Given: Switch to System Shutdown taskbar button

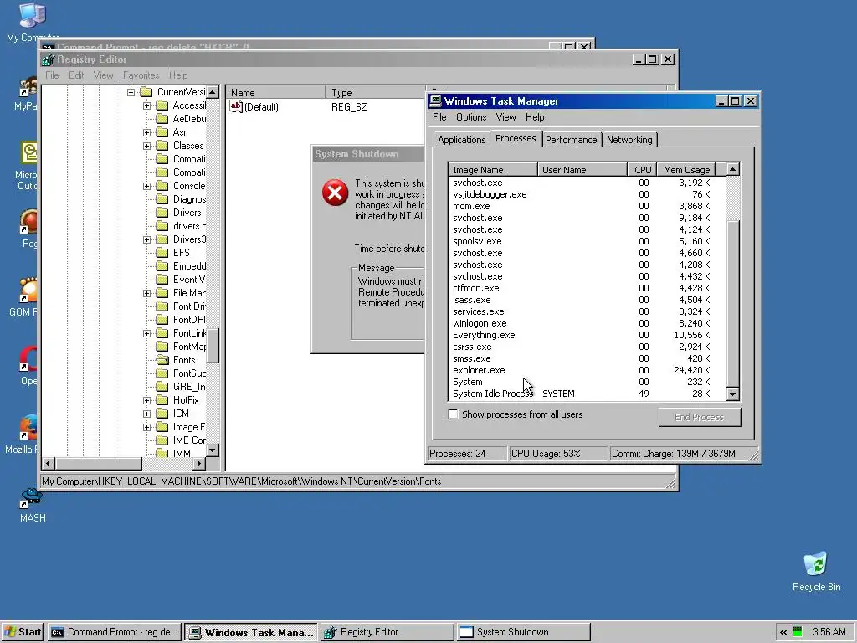Looking at the screenshot, I should tap(524, 632).
